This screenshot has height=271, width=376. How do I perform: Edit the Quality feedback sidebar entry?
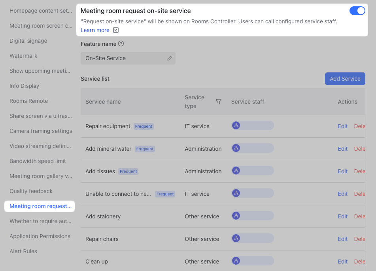(30, 191)
